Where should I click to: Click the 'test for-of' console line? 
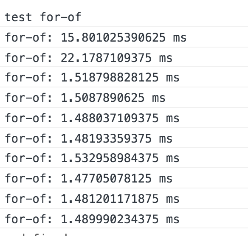pos(124,17)
